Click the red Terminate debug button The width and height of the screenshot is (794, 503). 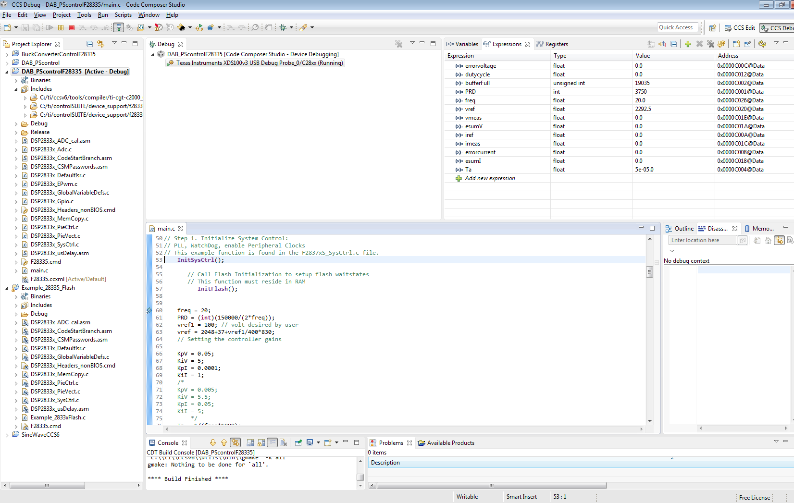72,28
